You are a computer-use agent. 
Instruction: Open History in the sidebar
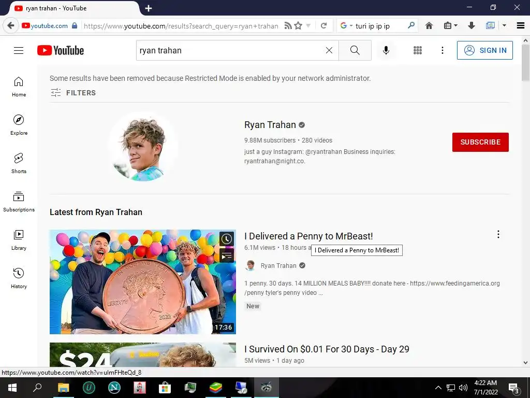tap(19, 278)
